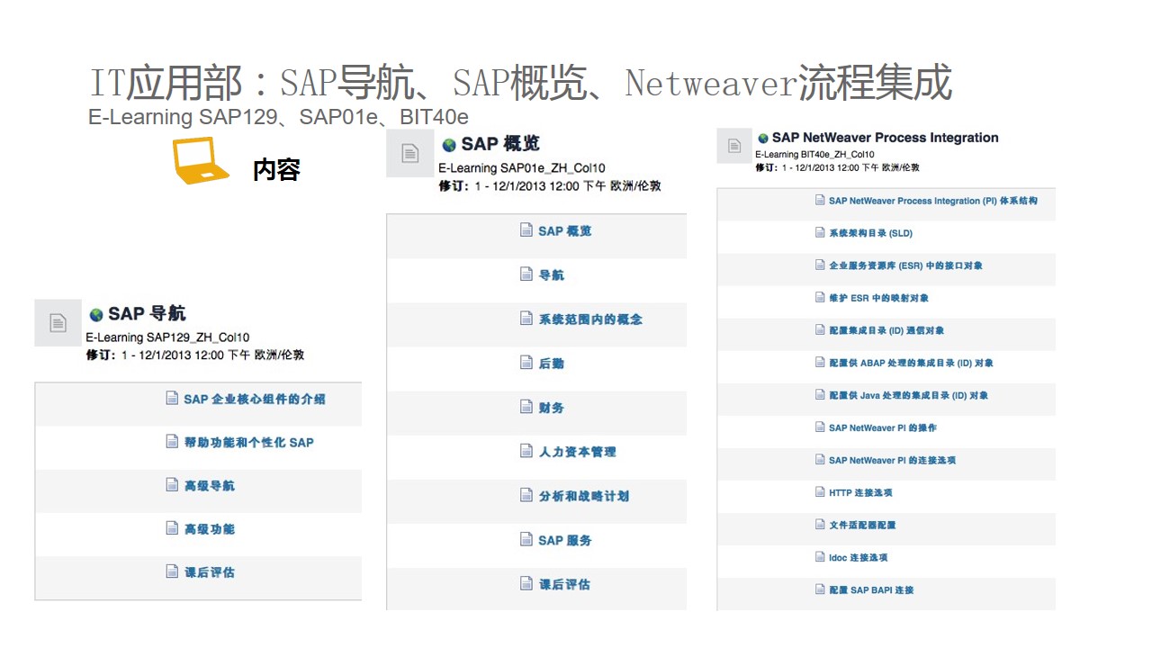Select the SAP NetWeaver Process Integration heading
Image resolution: width=1152 pixels, height=648 pixels.
886,138
